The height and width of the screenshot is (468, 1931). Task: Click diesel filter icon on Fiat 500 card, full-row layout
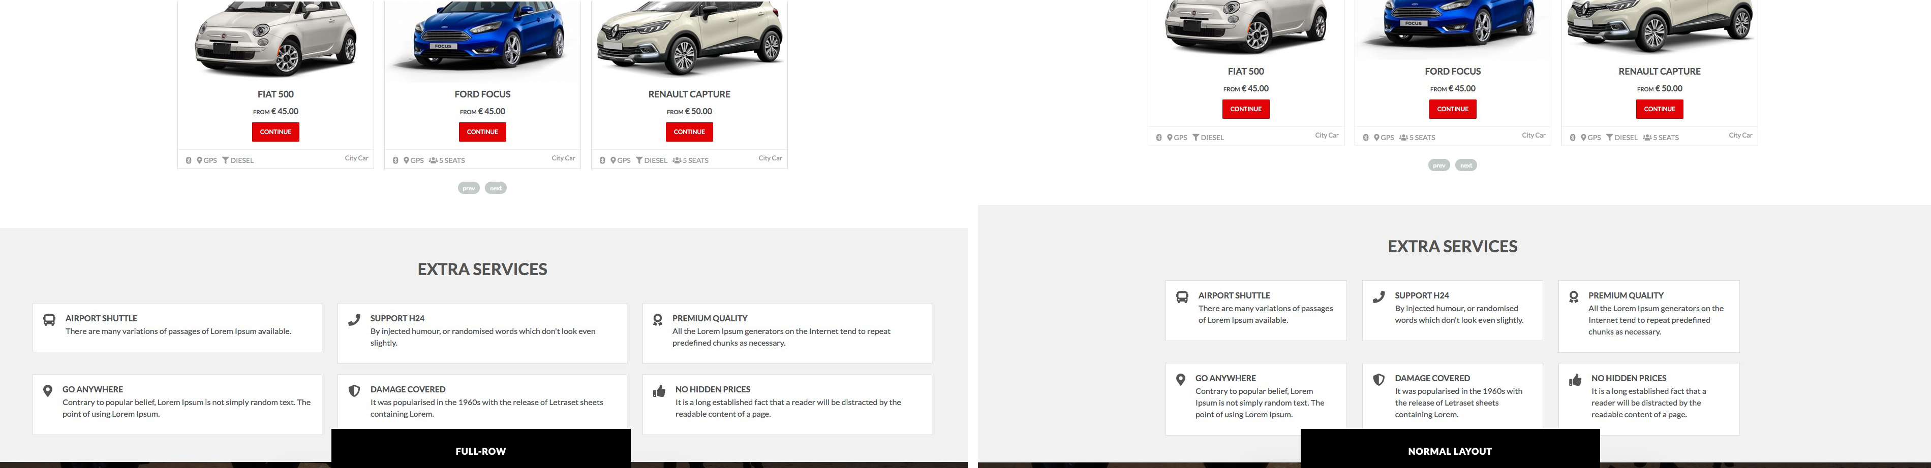click(226, 160)
